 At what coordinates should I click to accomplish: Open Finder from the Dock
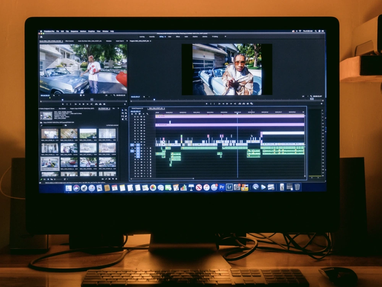pyautogui.click(x=68, y=188)
